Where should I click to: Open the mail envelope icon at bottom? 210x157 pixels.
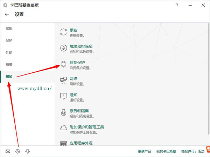(x=8, y=151)
